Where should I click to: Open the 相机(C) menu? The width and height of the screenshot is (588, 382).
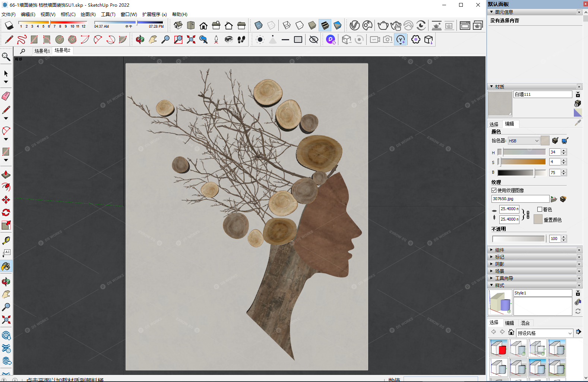pyautogui.click(x=68, y=15)
